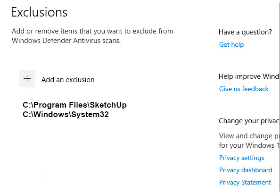Viewport: 280px width, 194px height.
Task: Select the 'Add an exclusion' label
Action: point(68,80)
